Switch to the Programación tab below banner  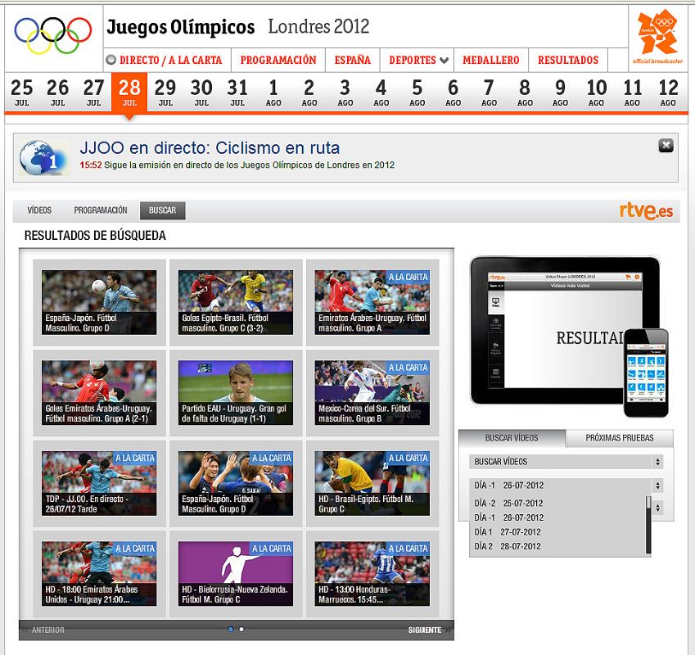point(101,210)
